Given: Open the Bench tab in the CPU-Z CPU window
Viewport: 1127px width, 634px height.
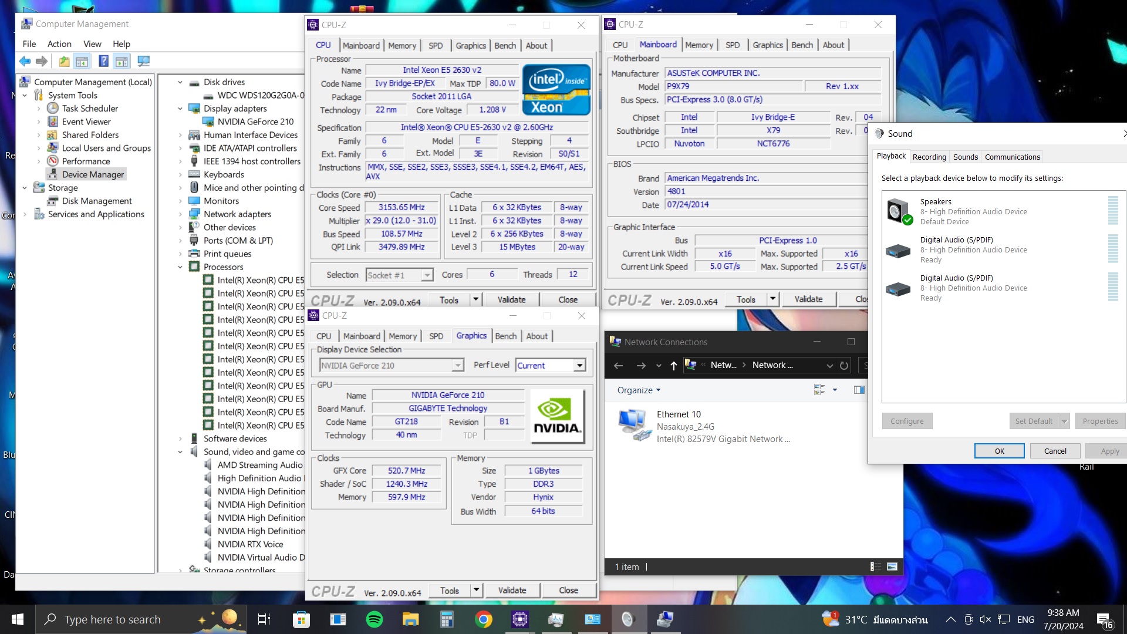Looking at the screenshot, I should [505, 45].
